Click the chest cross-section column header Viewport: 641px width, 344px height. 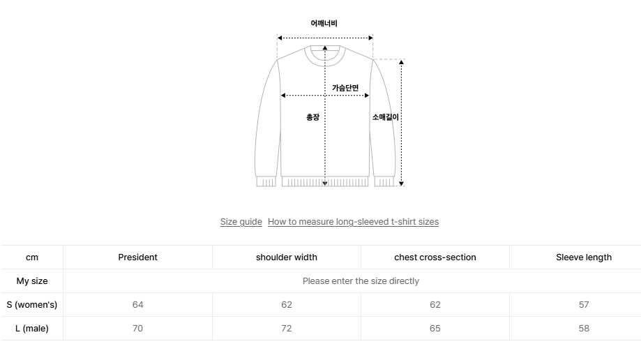[x=435, y=257]
